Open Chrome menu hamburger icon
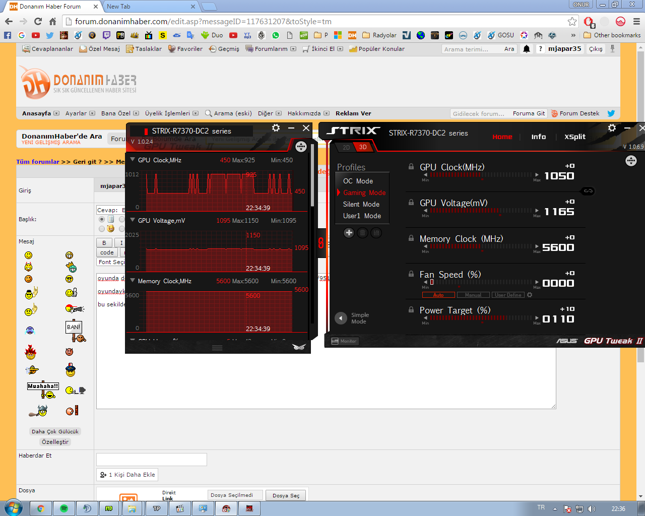The height and width of the screenshot is (516, 645). (x=636, y=21)
